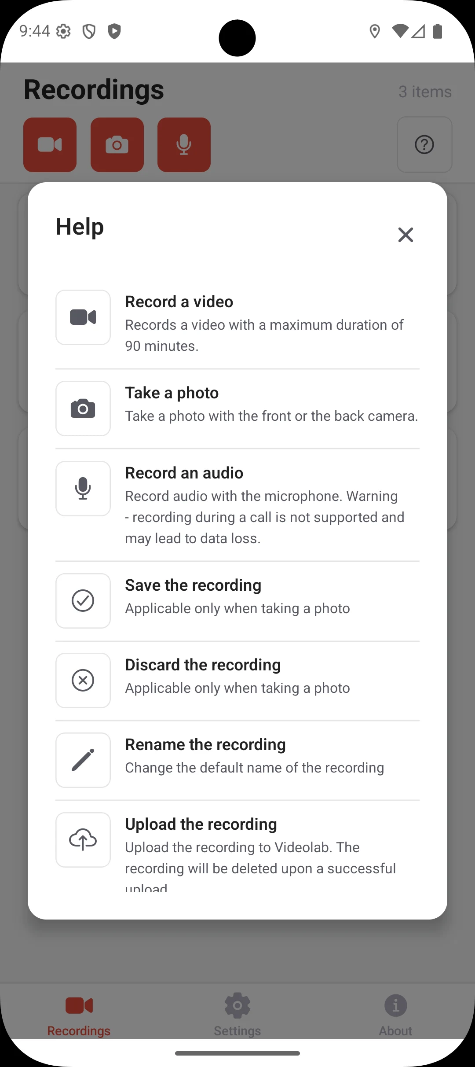Tap the red microphone audio button
Image resolution: width=475 pixels, height=1067 pixels.
pyautogui.click(x=184, y=145)
